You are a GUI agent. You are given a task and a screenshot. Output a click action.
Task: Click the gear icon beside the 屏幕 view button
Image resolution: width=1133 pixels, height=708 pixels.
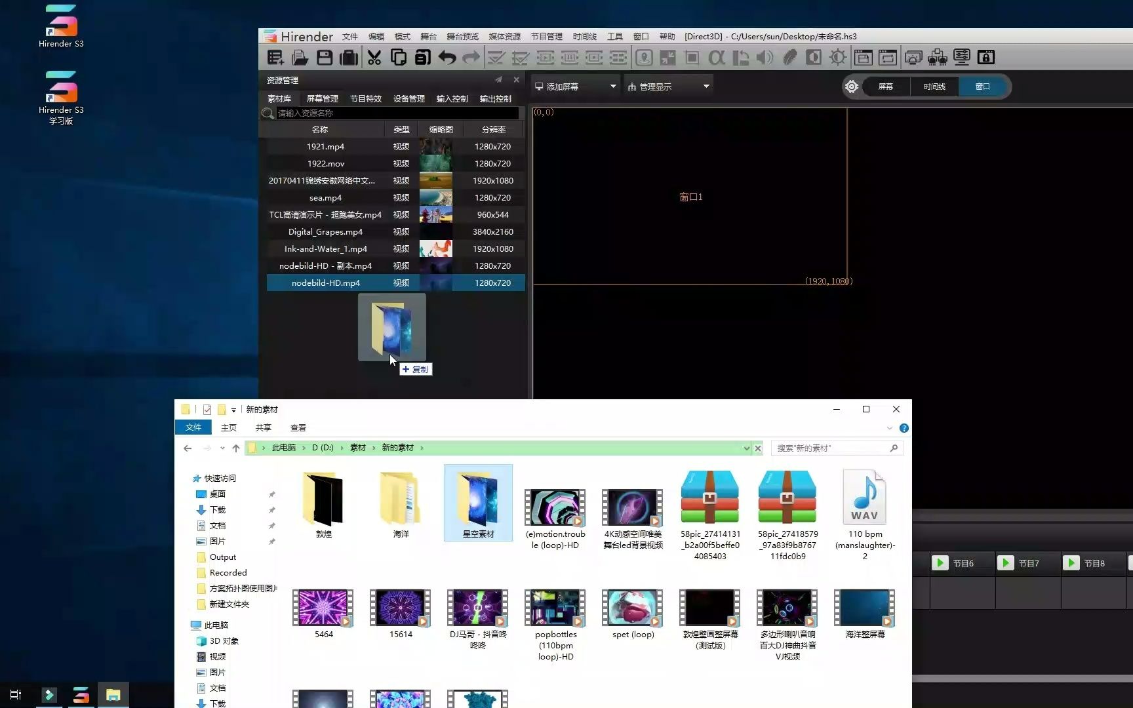851,87
